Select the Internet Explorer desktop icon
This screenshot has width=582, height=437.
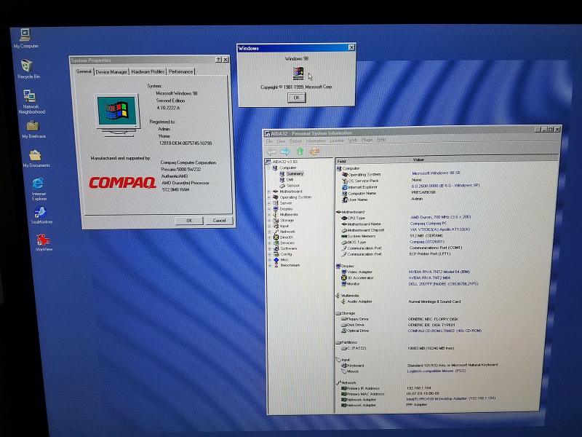pyautogui.click(x=39, y=189)
